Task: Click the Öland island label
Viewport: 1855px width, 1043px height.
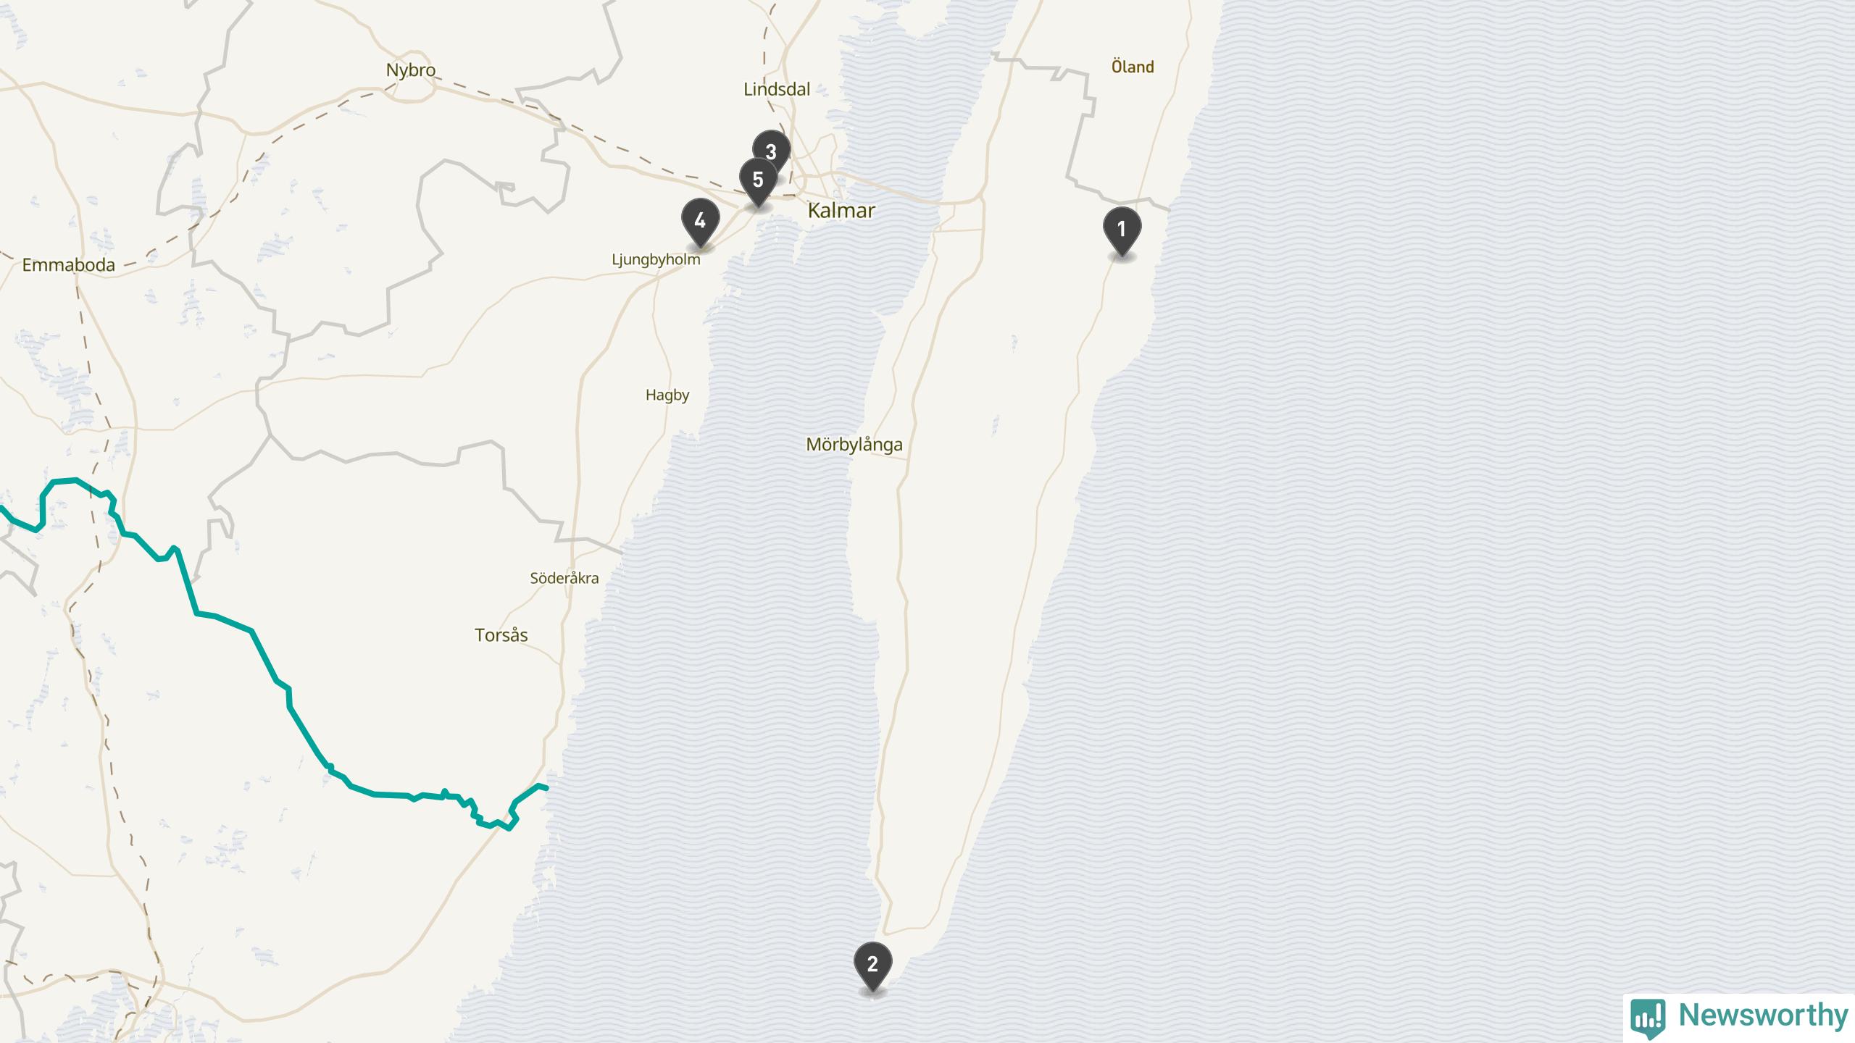Action: [1133, 67]
